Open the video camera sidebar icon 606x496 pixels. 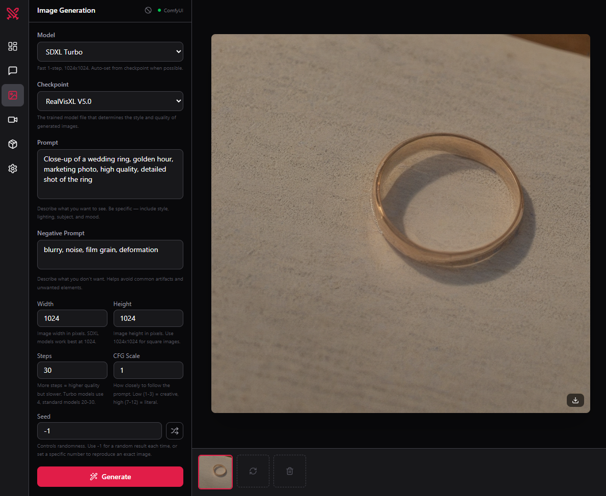click(13, 120)
